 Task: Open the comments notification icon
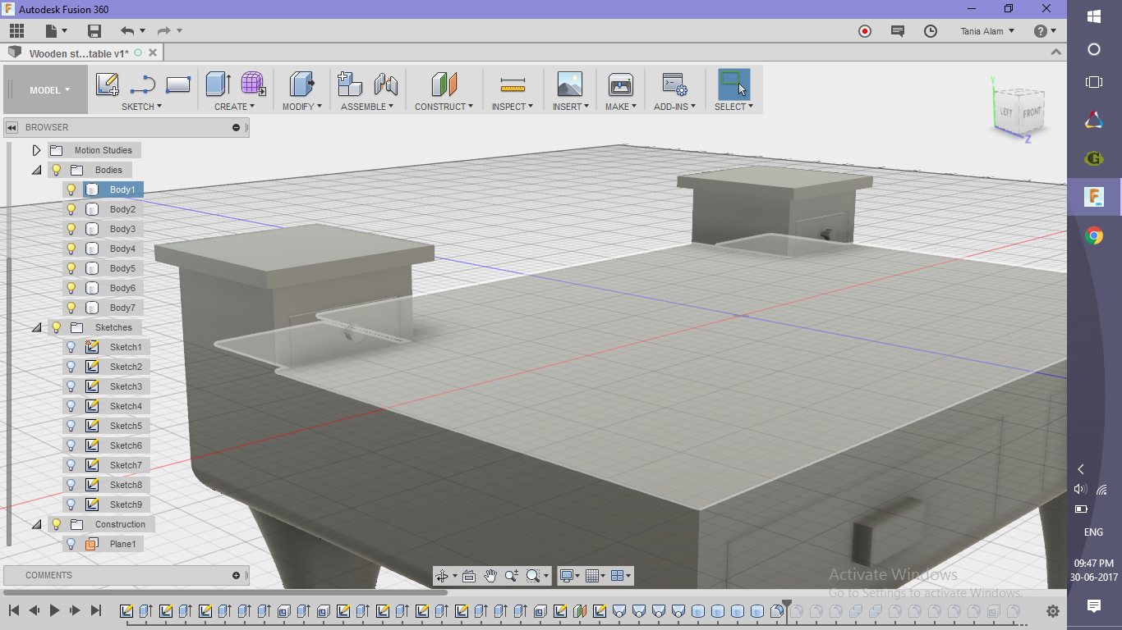(x=898, y=31)
